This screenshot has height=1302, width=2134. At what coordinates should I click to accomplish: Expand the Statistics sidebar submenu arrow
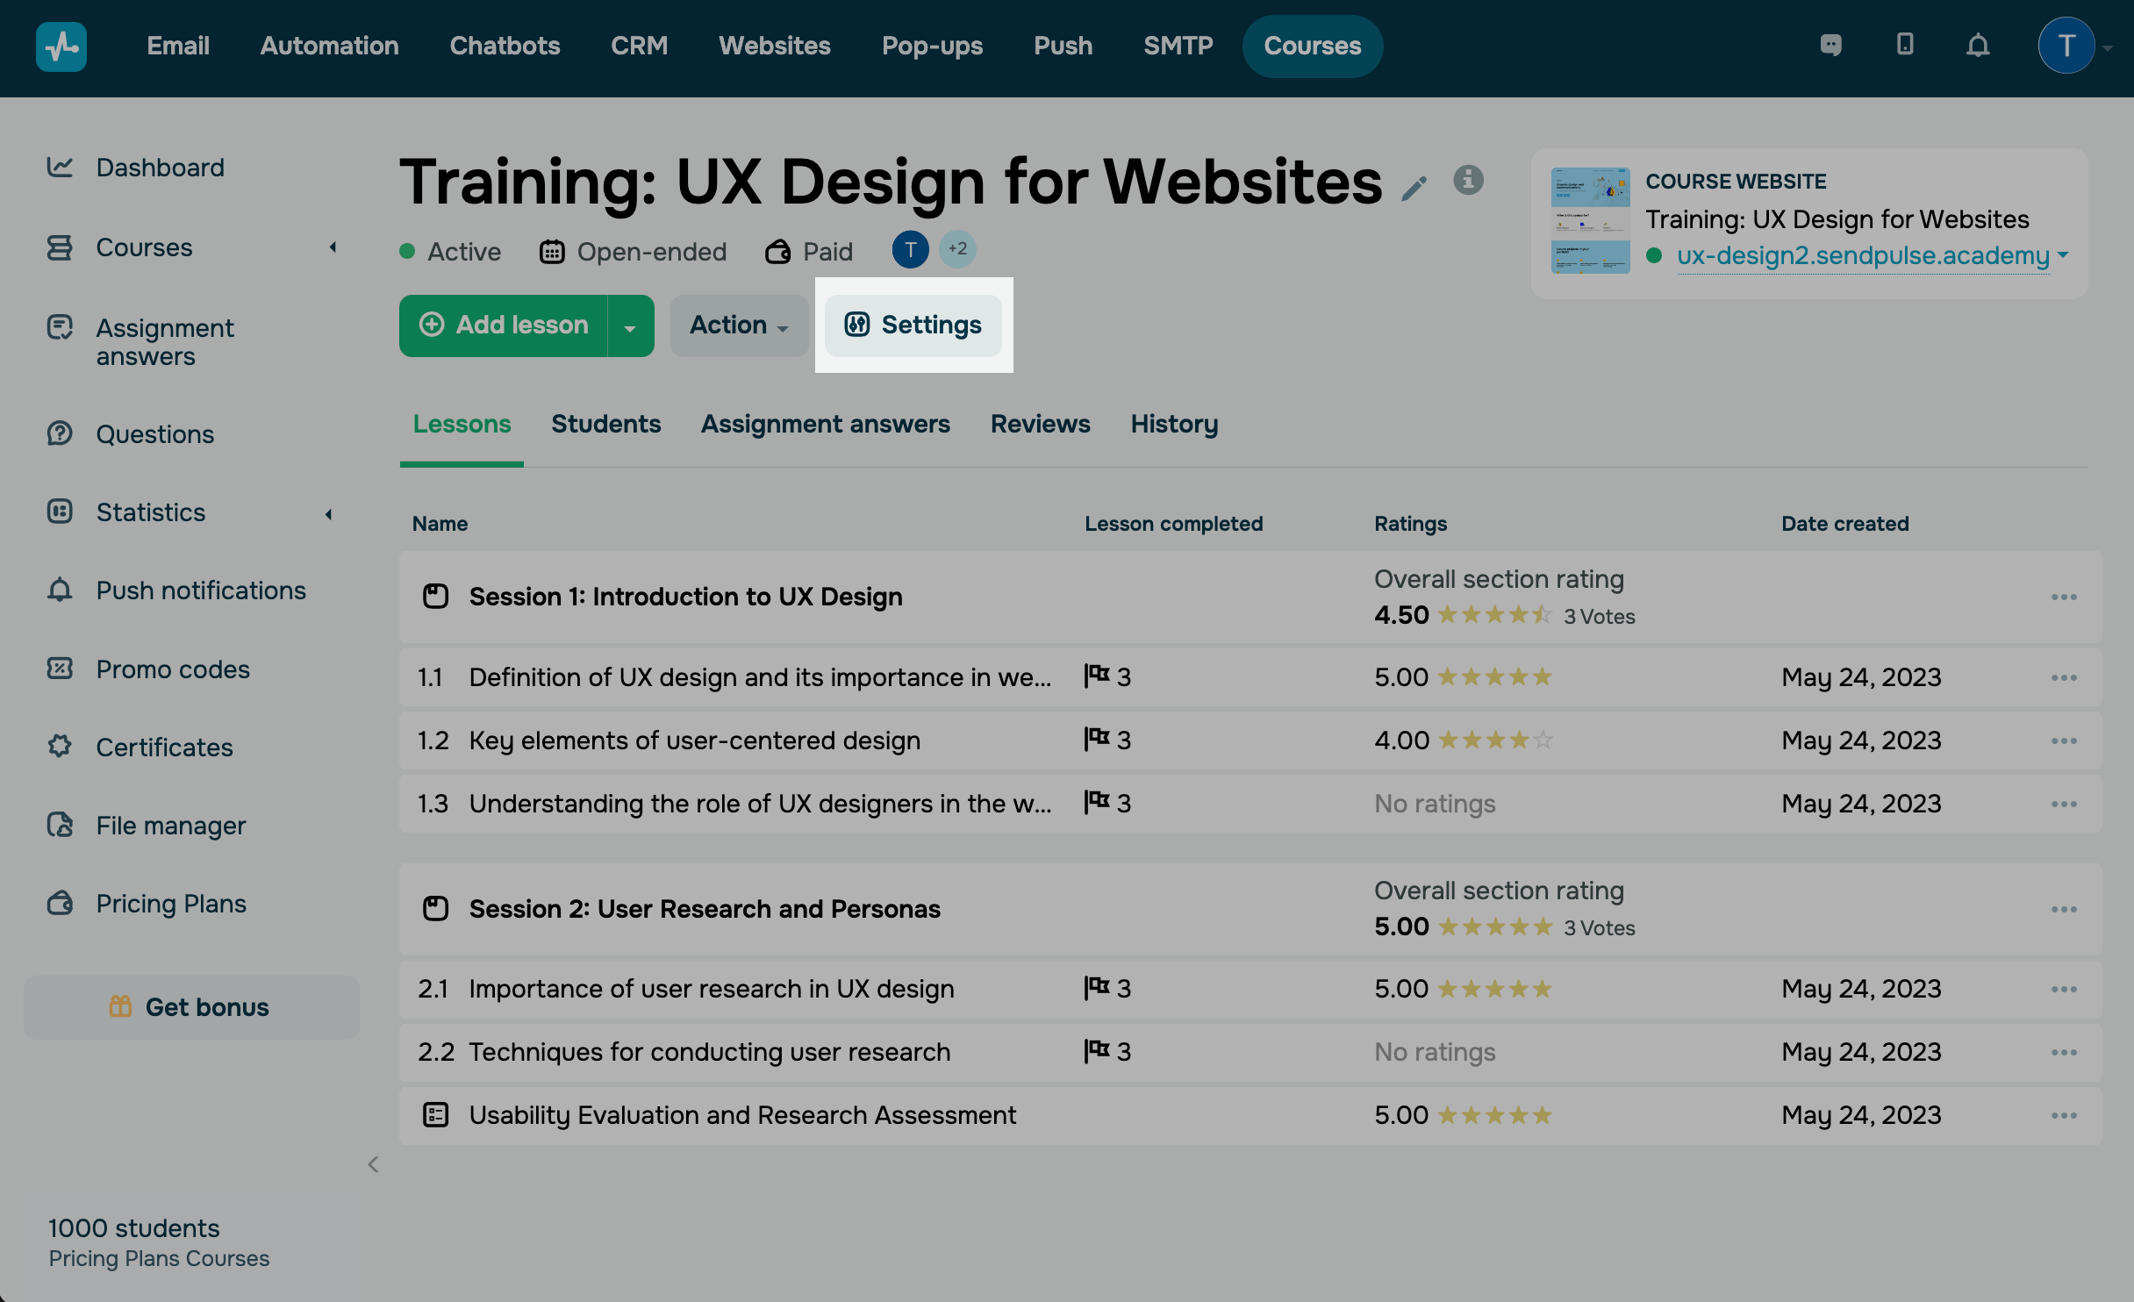point(329,513)
